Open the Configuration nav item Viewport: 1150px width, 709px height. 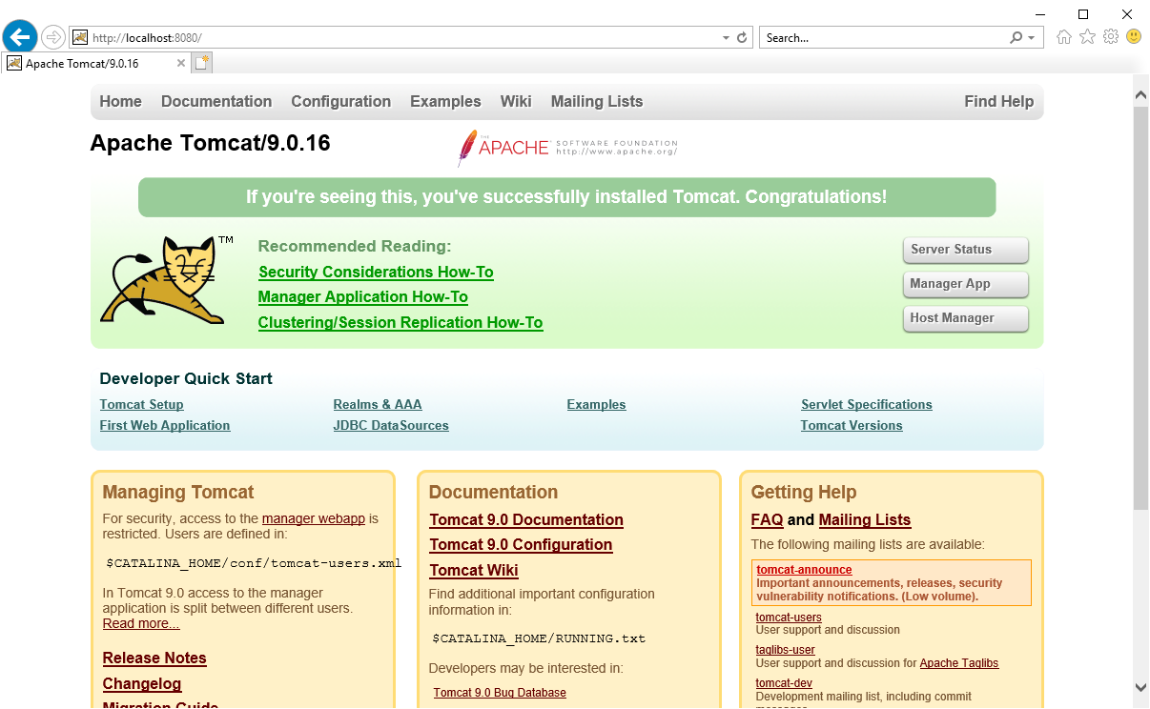click(341, 102)
